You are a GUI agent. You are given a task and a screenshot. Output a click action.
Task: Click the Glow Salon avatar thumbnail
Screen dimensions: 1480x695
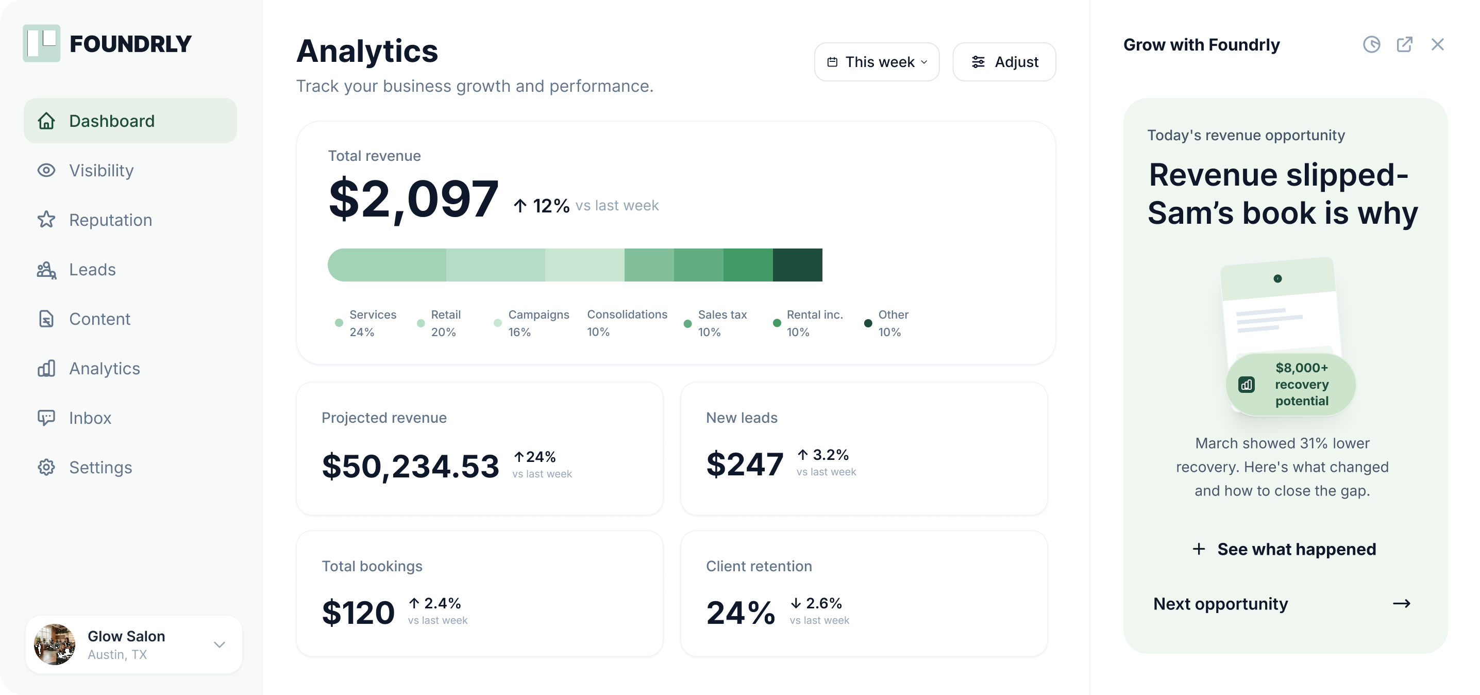[55, 644]
